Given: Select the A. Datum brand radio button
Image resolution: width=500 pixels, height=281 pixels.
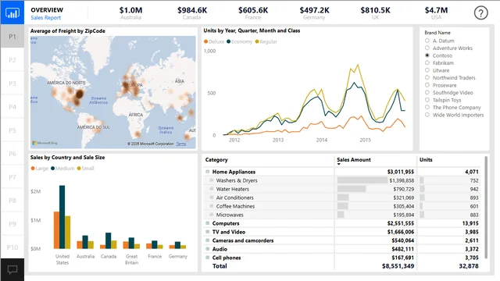Looking at the screenshot, I should (427, 41).
